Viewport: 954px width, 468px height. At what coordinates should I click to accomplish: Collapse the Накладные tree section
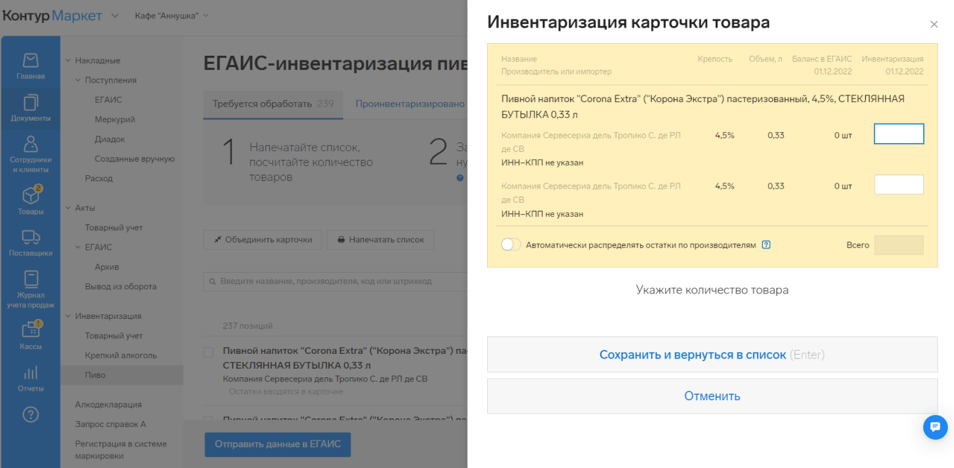pyautogui.click(x=68, y=60)
